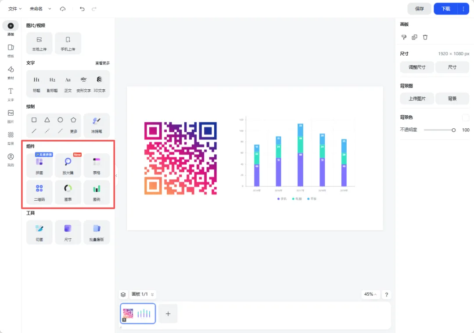
Task: Select the bar chart on canvas
Action: (297, 159)
